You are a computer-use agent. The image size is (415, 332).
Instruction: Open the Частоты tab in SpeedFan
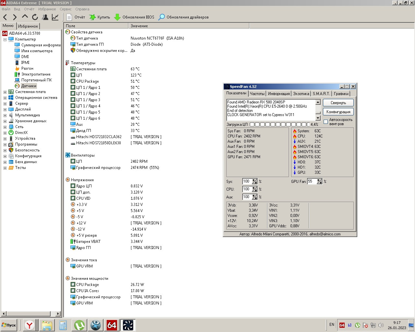coord(257,94)
